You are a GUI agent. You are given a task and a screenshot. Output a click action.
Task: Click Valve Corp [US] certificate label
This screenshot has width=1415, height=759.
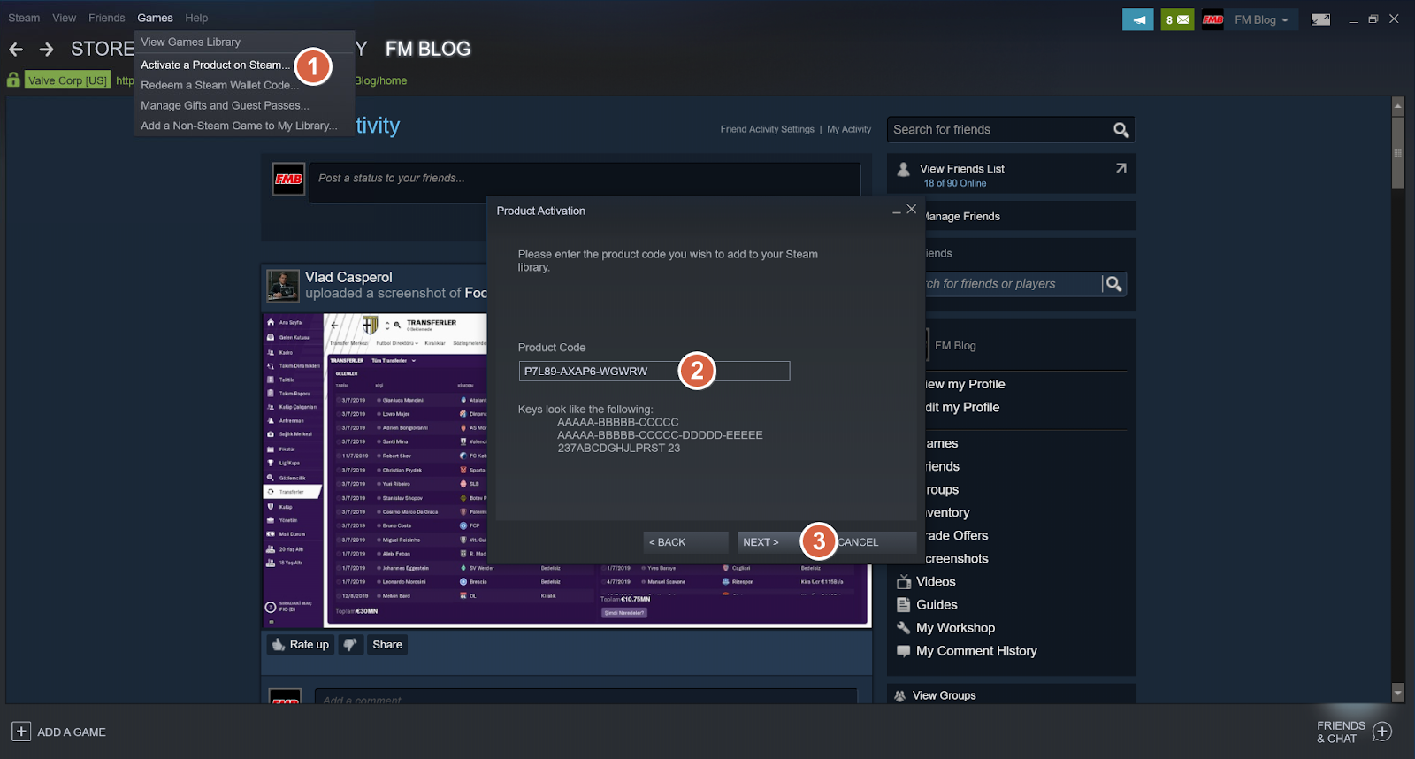67,80
